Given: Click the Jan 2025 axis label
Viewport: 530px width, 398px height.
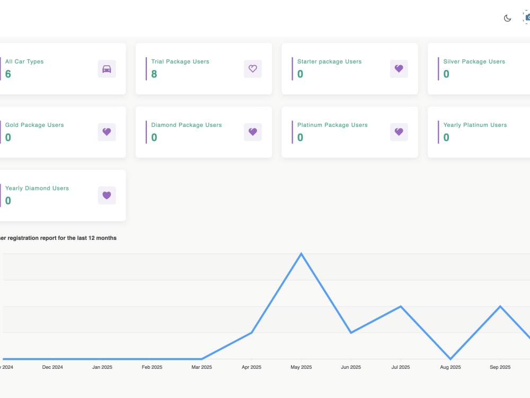Looking at the screenshot, I should [102, 367].
